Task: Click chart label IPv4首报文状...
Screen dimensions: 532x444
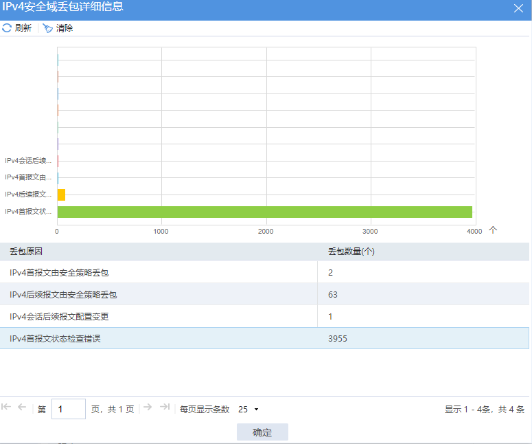Action: (28, 211)
